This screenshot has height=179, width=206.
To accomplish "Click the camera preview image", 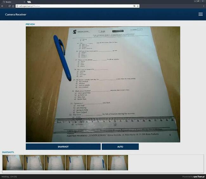I will pyautogui.click(x=103, y=84).
